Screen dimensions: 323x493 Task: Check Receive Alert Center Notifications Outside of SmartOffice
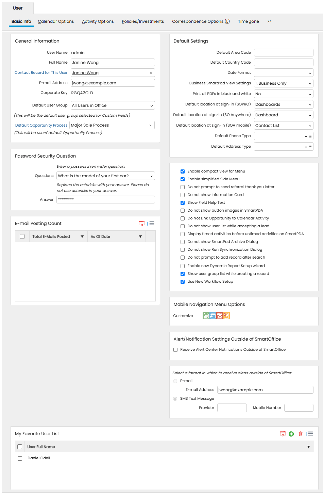click(175, 350)
